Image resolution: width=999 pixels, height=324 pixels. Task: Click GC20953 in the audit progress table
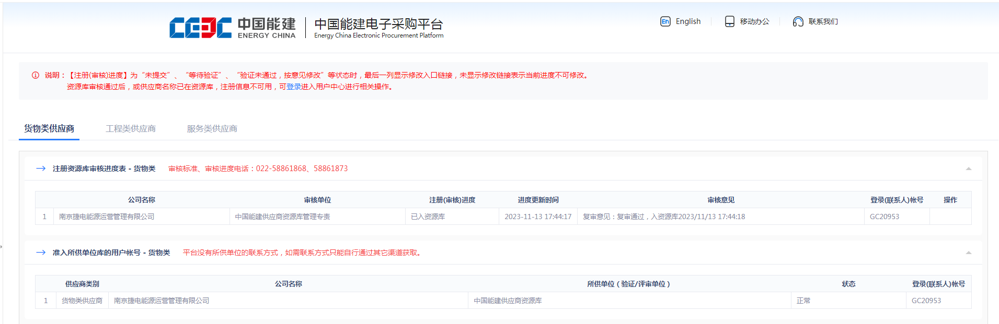[x=885, y=217]
